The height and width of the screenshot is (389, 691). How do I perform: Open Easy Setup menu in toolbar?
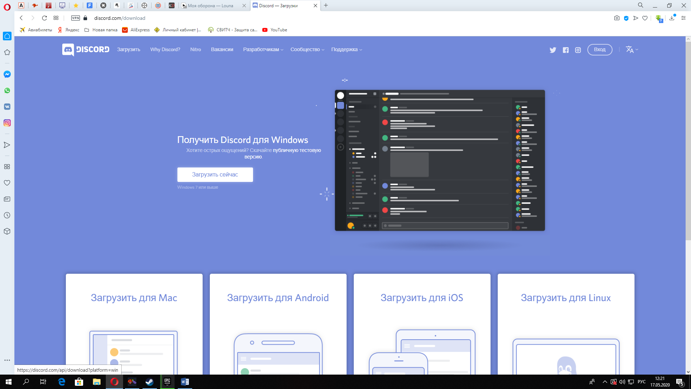(x=683, y=18)
